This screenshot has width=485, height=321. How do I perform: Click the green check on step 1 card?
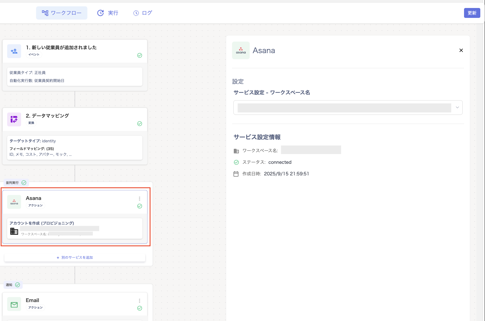pyautogui.click(x=140, y=55)
